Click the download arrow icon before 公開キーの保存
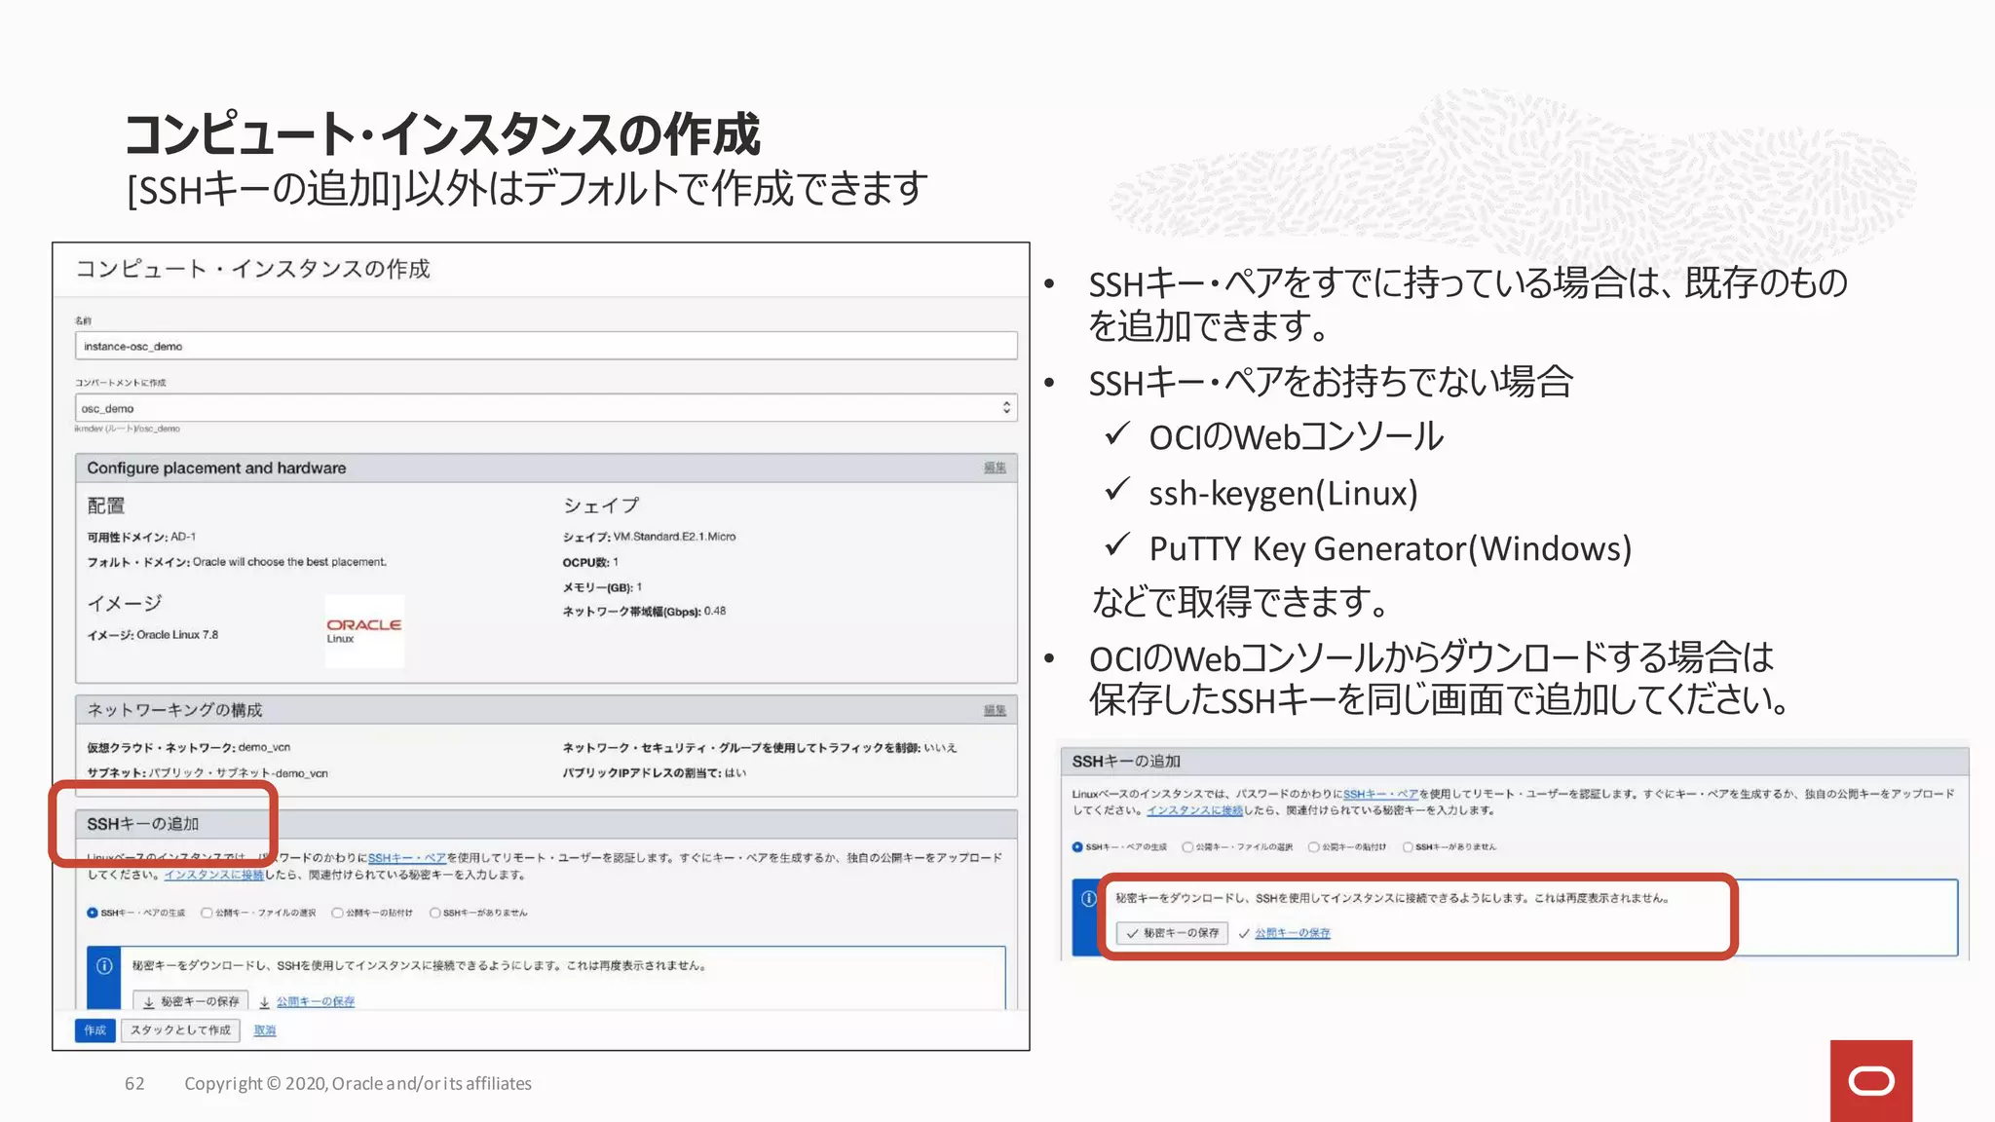Screen dimensions: 1995x1122 [x=264, y=1002]
